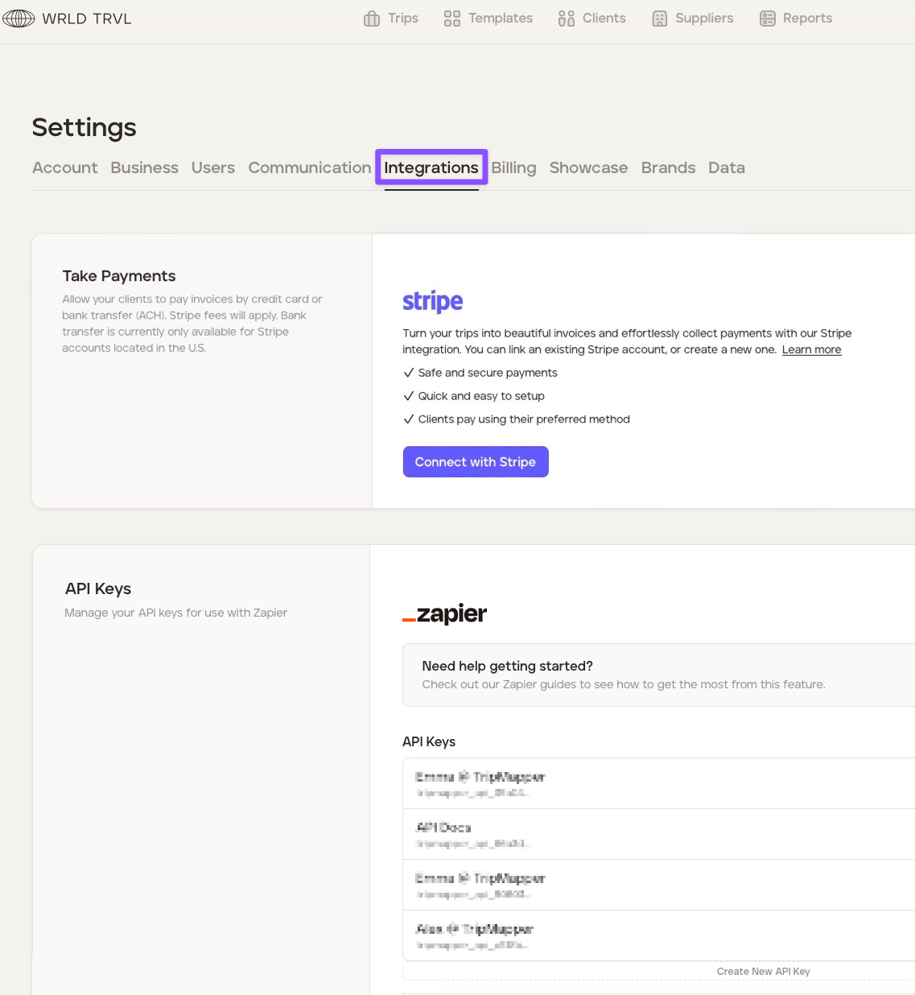Open the Data settings tab
The image size is (915, 995).
[x=726, y=167]
